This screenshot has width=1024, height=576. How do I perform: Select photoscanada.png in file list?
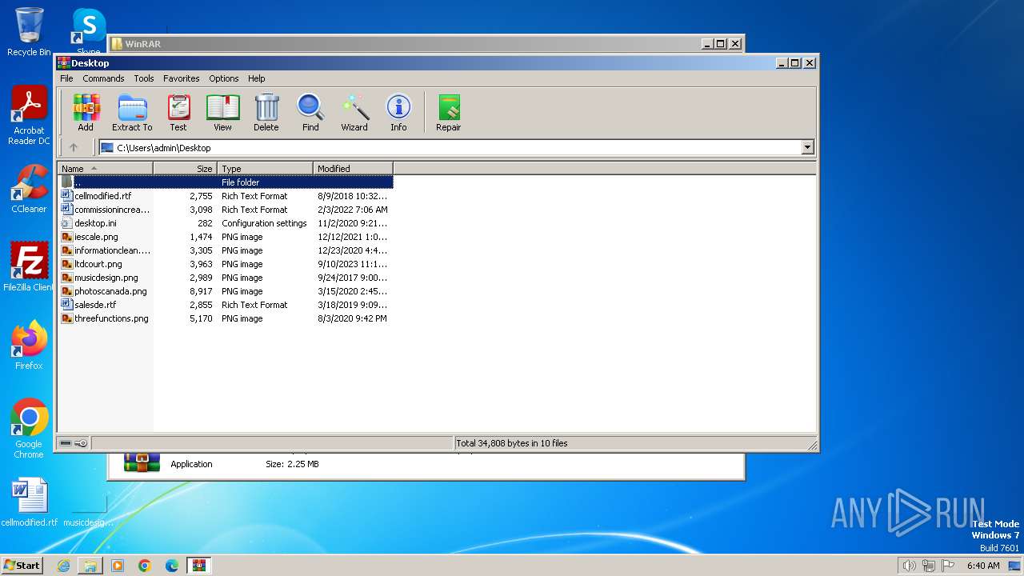coord(226,291)
